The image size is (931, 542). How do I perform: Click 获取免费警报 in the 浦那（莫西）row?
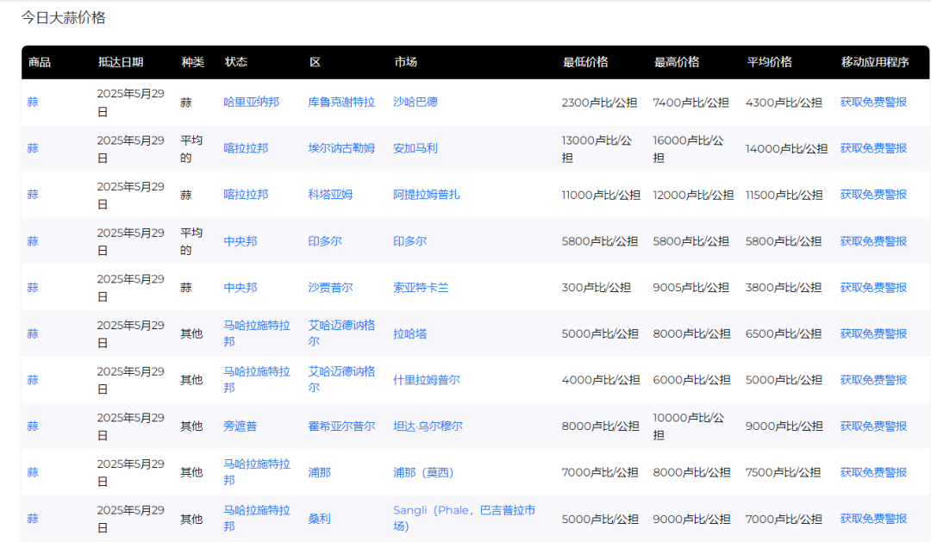coord(873,472)
